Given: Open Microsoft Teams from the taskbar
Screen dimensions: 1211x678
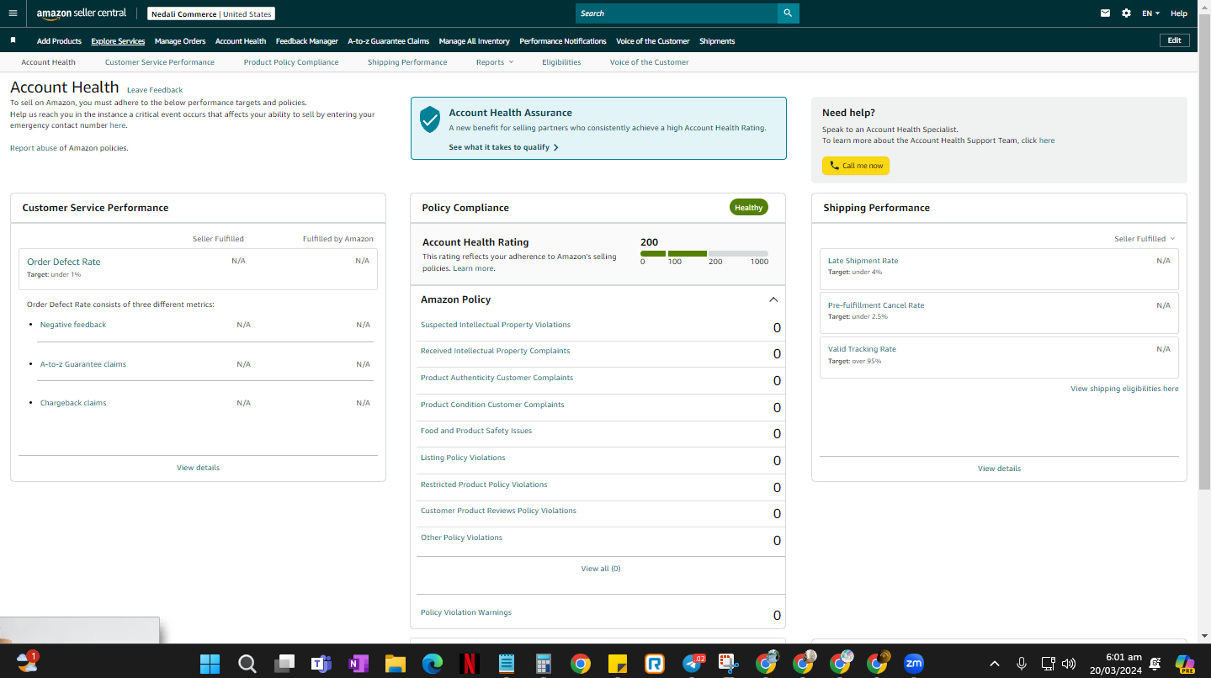Looking at the screenshot, I should click(x=321, y=664).
